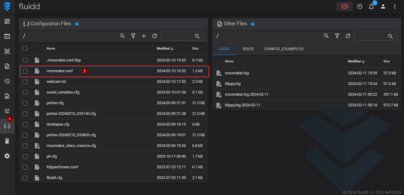Switch to the DOCS tab
Screen dimensions: 404x195
248,49
